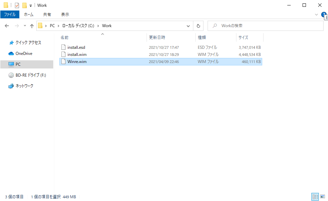The height and width of the screenshot is (201, 328).
Task: Create a new folder via quick access toolbar icon
Action: [x=24, y=5]
